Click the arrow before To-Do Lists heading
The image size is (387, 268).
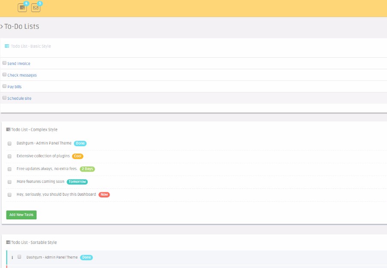pos(1,26)
